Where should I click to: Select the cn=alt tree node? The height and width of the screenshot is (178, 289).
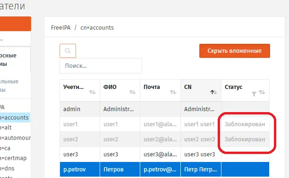[6, 128]
